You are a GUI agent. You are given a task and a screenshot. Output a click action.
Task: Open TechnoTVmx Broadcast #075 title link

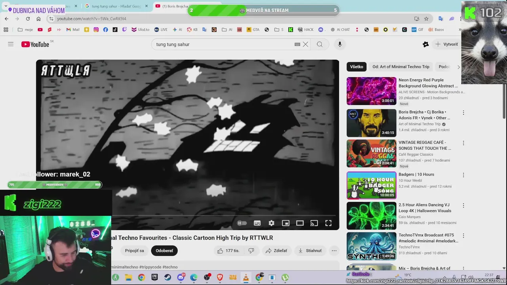click(428, 238)
